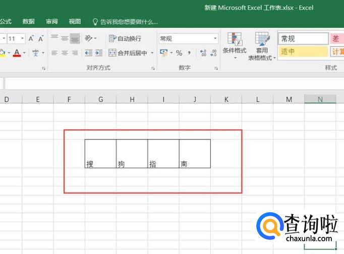Click the Decrease Decimal icon
The width and height of the screenshot is (344, 254).
coord(213,53)
